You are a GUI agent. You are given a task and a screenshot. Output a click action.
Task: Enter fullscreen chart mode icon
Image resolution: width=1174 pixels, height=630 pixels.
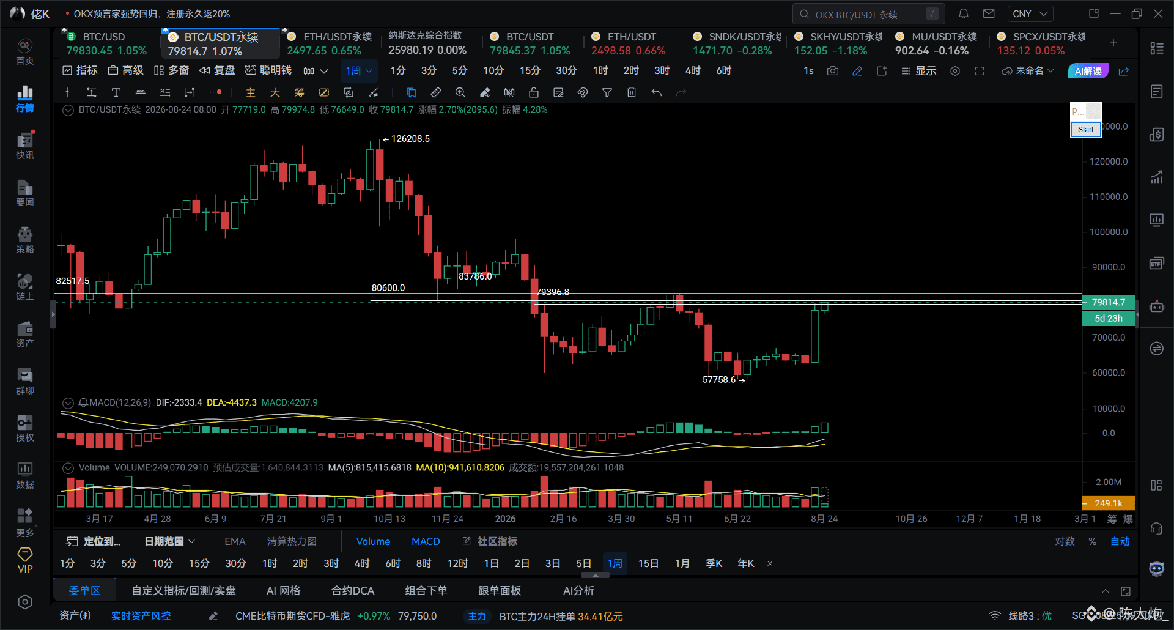980,71
